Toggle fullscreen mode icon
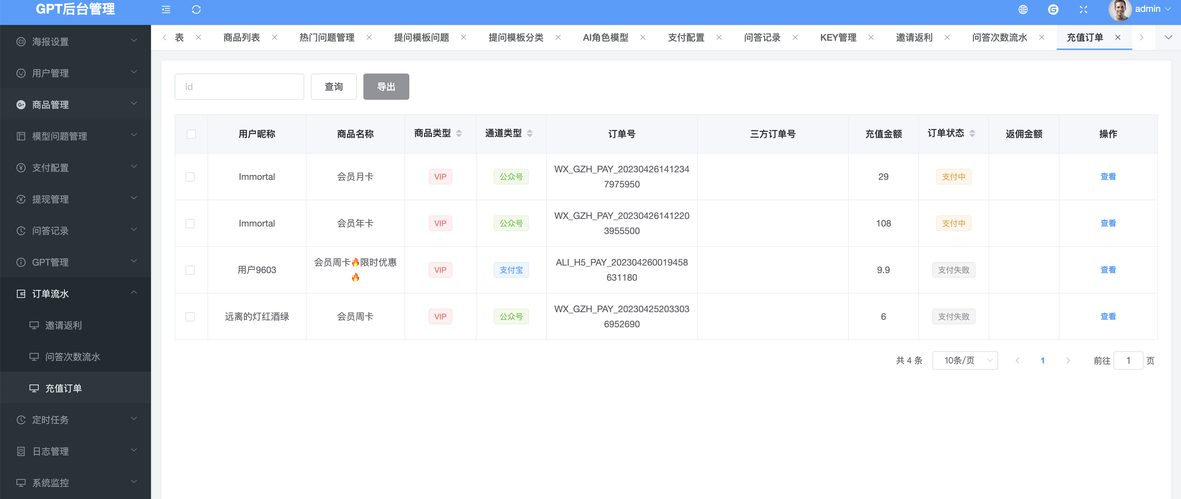1181x499 pixels. click(x=1083, y=10)
